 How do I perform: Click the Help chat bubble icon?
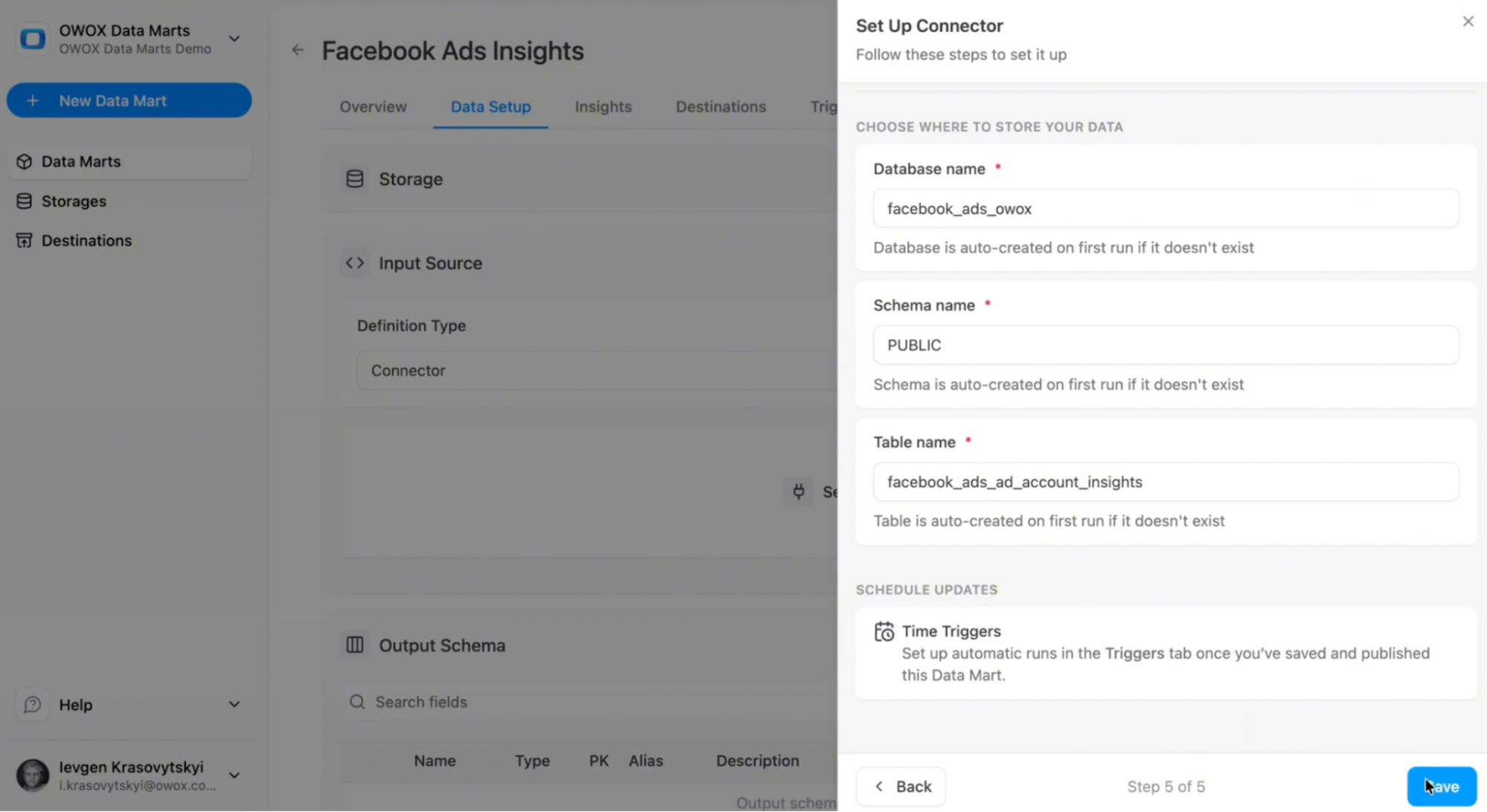[32, 704]
